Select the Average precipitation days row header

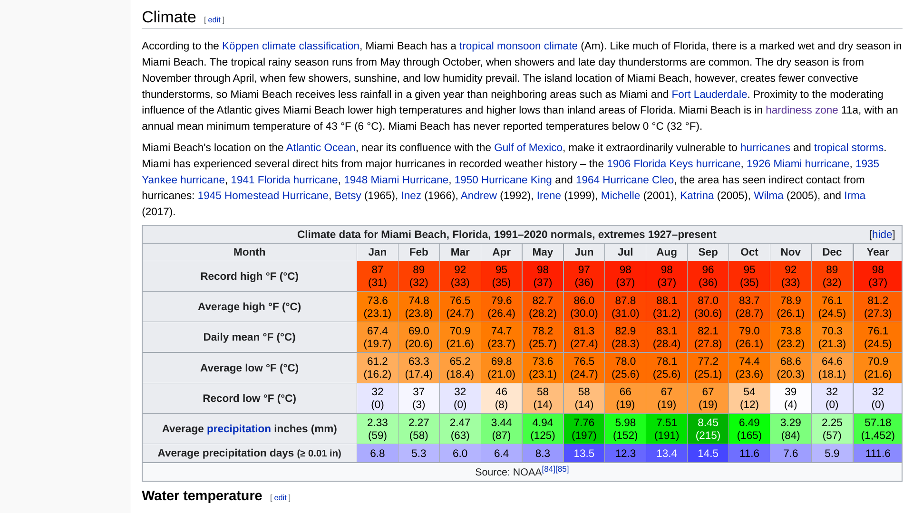point(249,453)
